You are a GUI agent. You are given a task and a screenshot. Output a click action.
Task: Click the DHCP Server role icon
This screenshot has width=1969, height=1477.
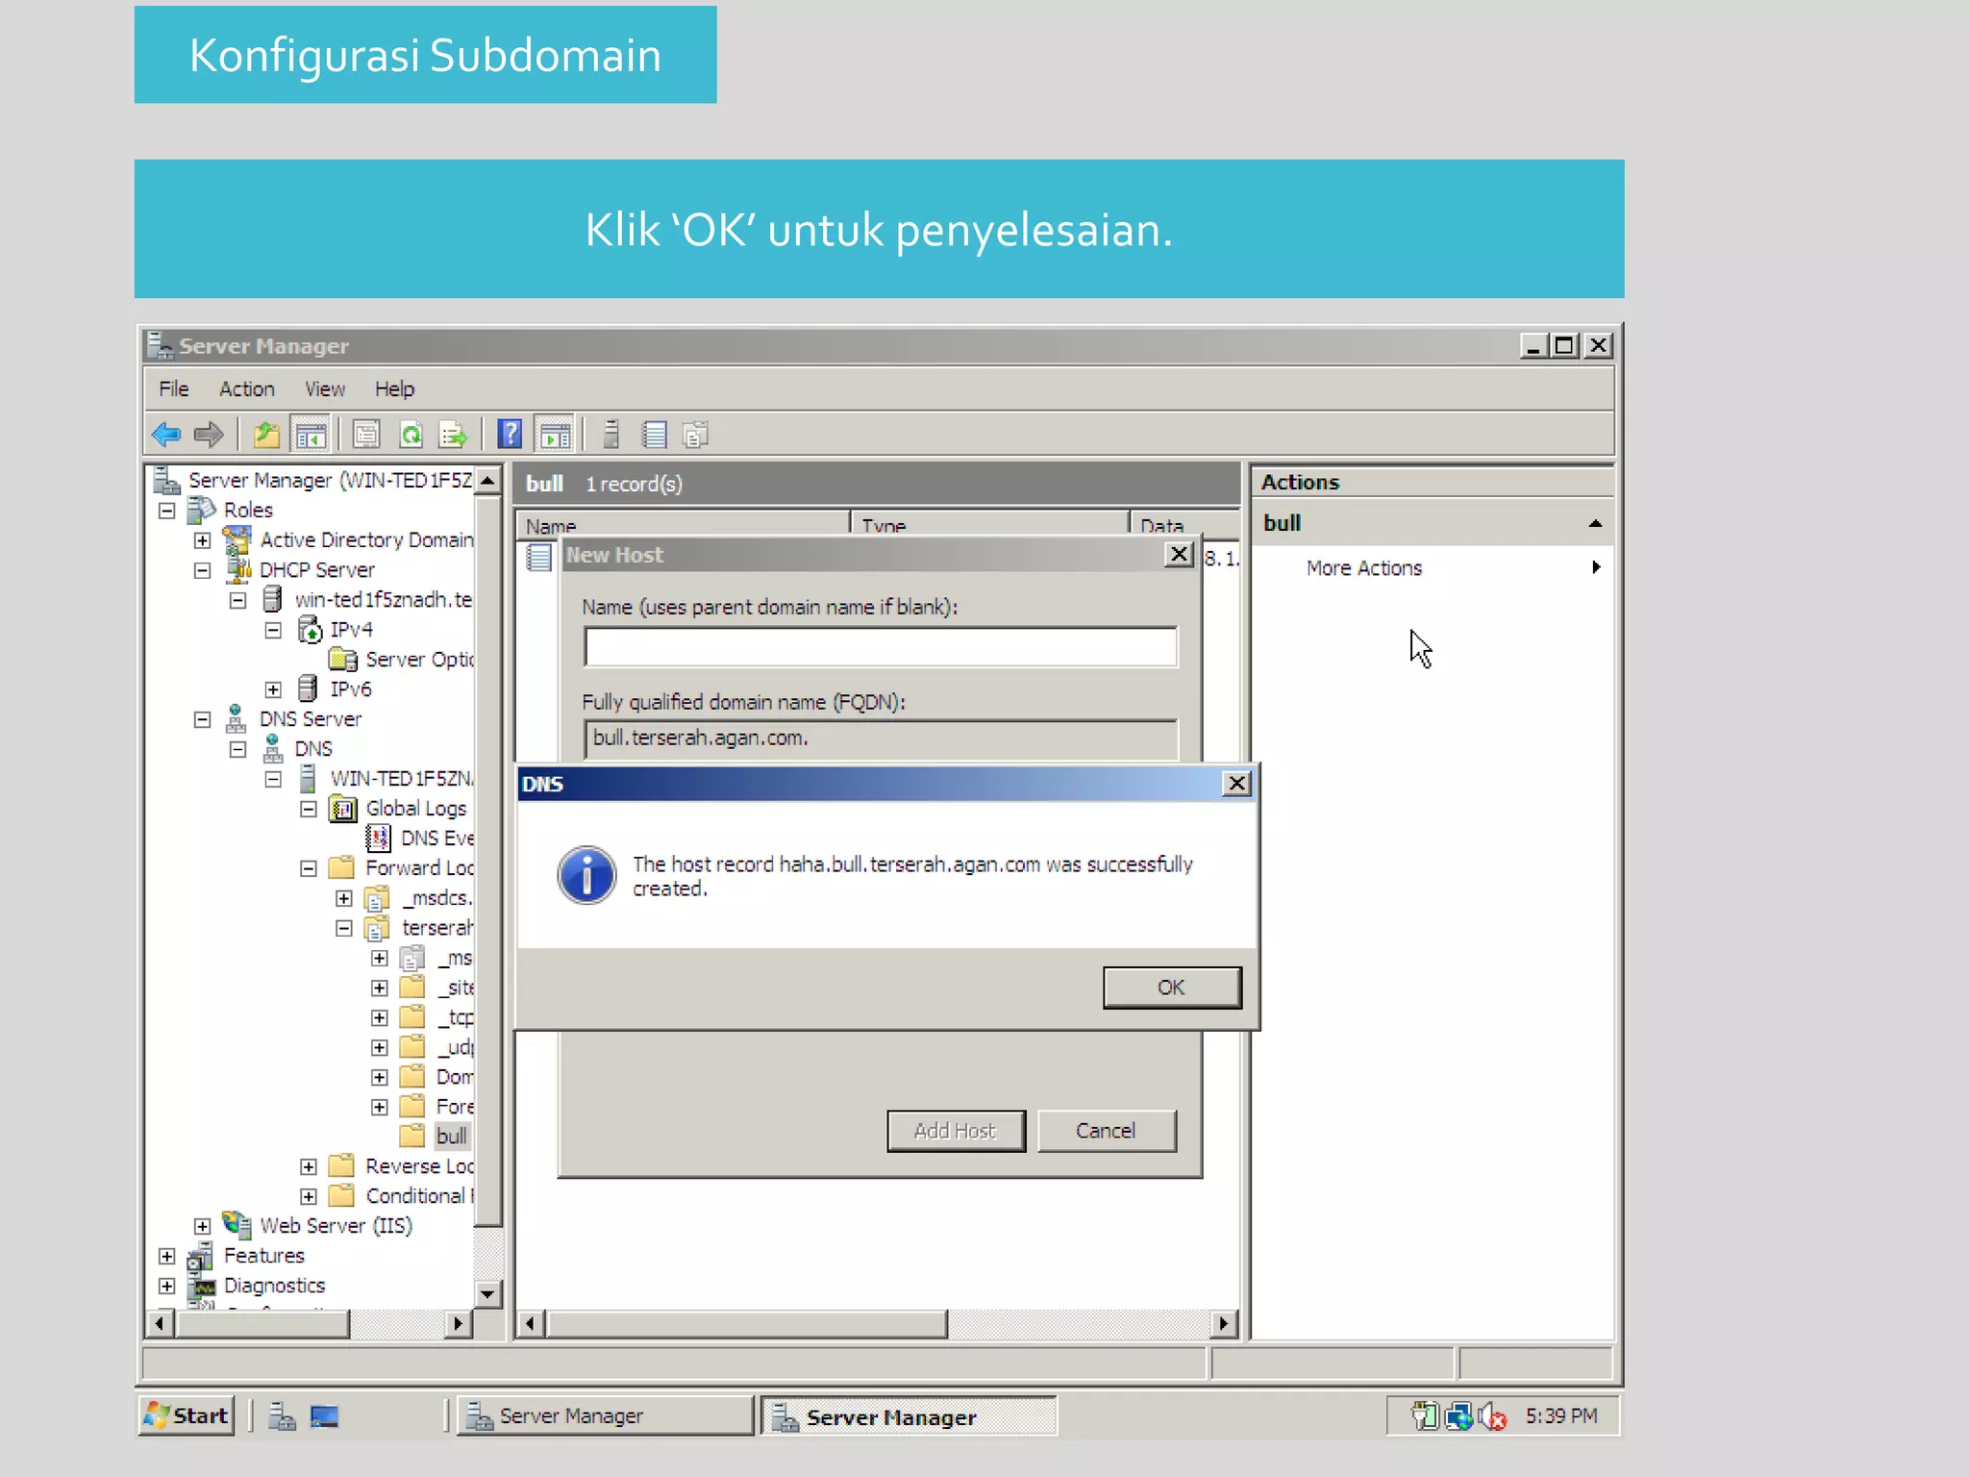coord(237,569)
